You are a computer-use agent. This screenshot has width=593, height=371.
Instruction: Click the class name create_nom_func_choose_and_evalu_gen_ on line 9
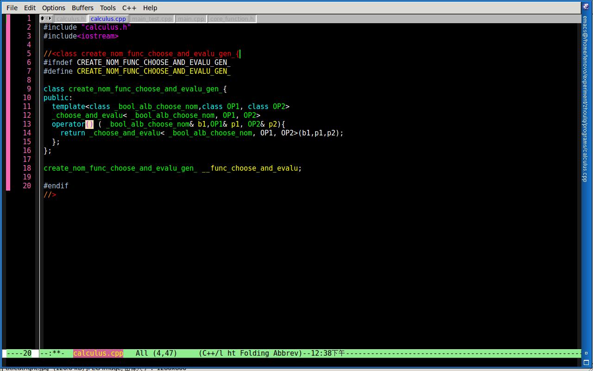[x=145, y=89]
